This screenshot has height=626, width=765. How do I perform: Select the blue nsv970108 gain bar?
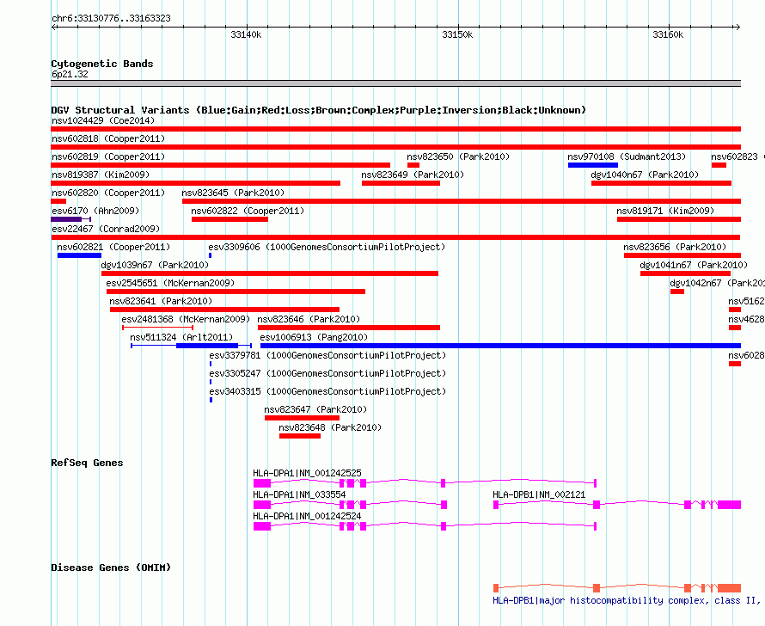[x=593, y=165]
